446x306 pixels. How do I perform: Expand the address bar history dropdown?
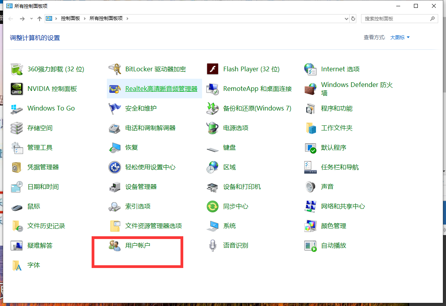click(x=346, y=18)
